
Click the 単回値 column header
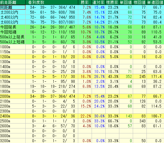126,2
